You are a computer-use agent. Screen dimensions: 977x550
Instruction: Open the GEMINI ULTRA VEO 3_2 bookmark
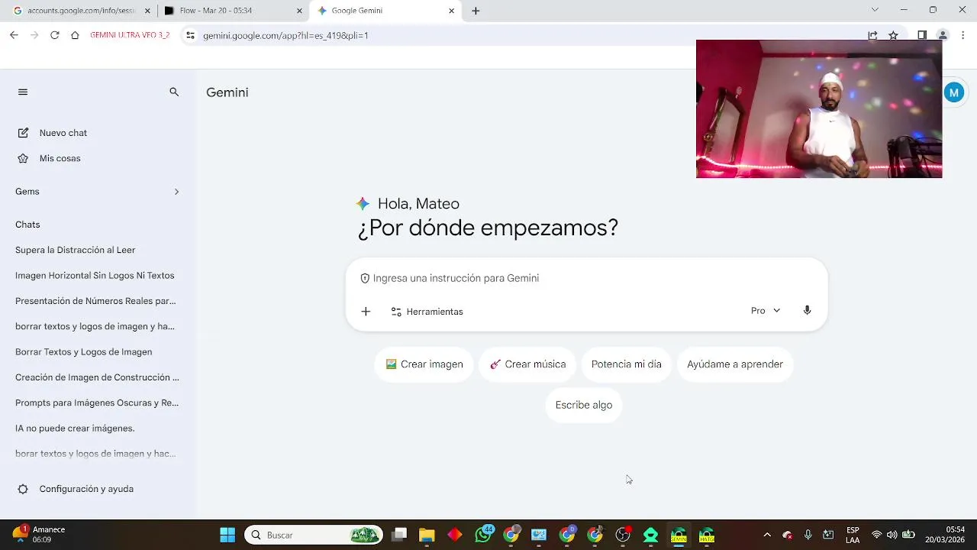pyautogui.click(x=130, y=35)
